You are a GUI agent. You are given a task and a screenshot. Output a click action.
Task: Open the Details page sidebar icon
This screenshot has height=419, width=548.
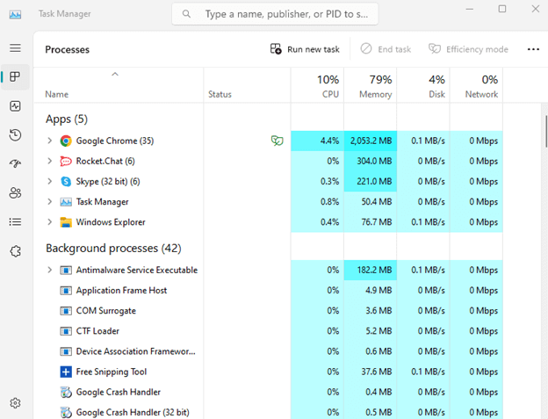pyautogui.click(x=15, y=221)
